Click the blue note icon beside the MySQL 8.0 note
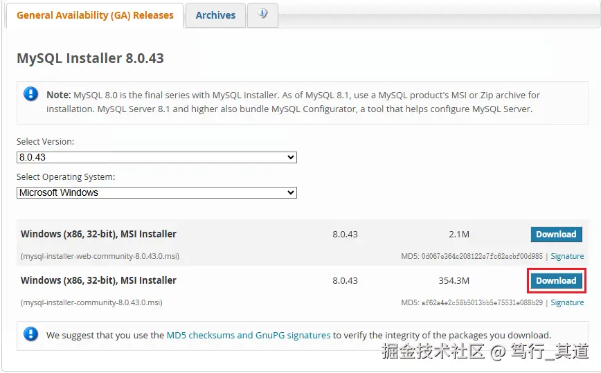 click(30, 94)
